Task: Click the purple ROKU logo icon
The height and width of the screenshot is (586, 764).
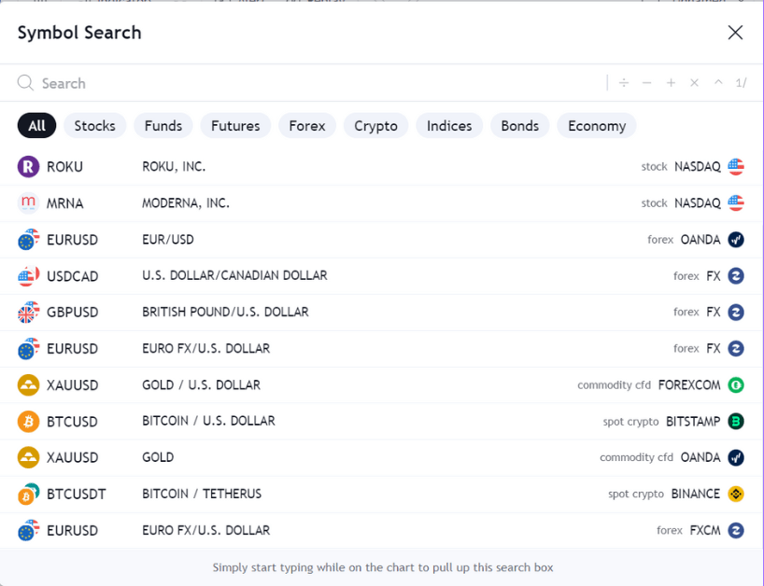Action: point(28,166)
